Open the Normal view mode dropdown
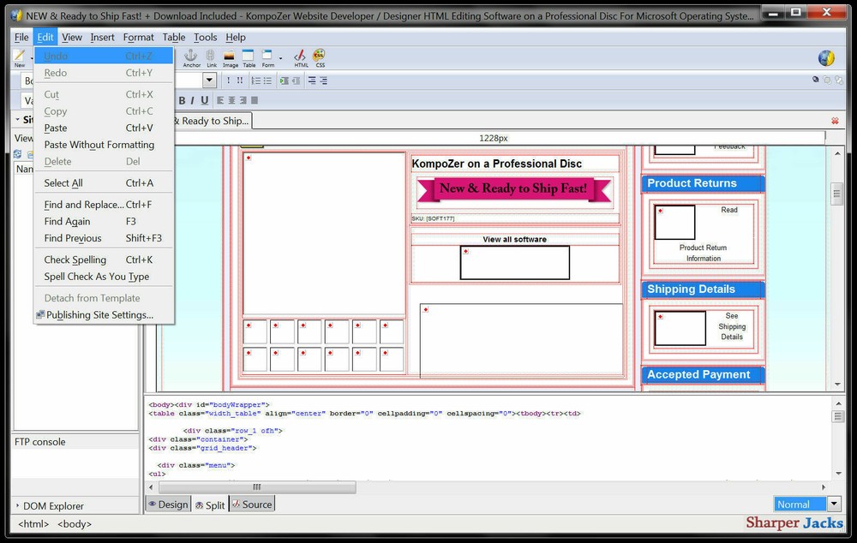Screen dimensions: 857x543 click(x=832, y=504)
